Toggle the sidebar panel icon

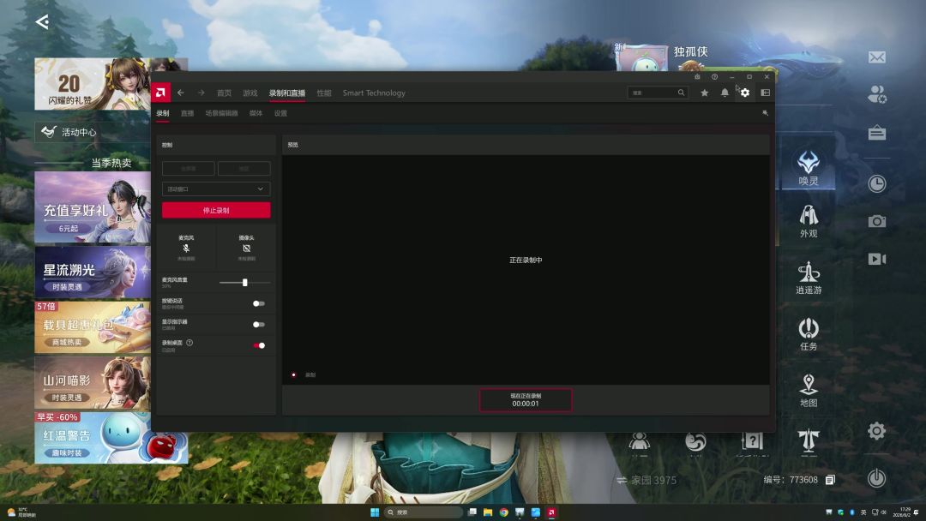click(766, 93)
